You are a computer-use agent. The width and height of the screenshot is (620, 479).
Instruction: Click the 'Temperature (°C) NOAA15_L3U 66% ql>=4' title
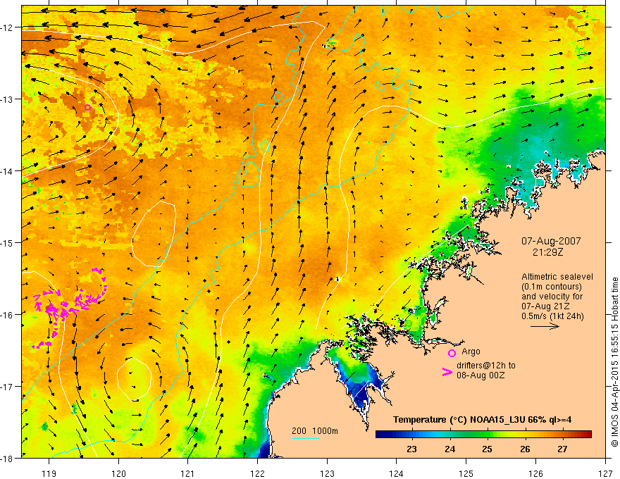click(x=482, y=420)
